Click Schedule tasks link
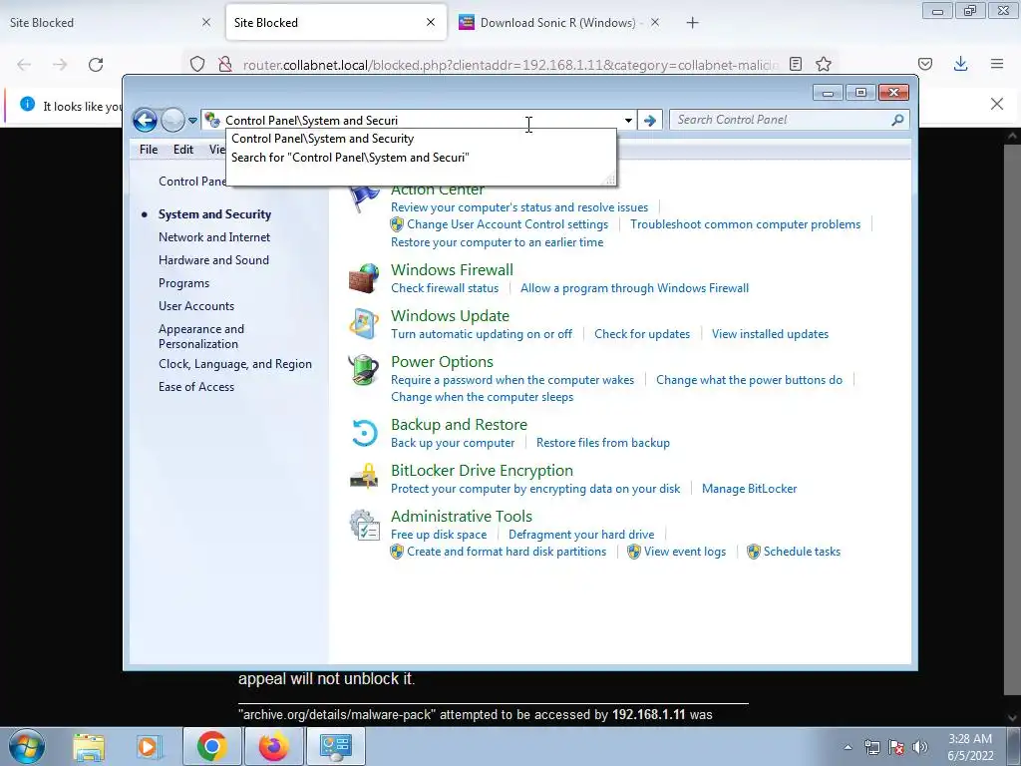This screenshot has height=766, width=1021. tap(803, 552)
